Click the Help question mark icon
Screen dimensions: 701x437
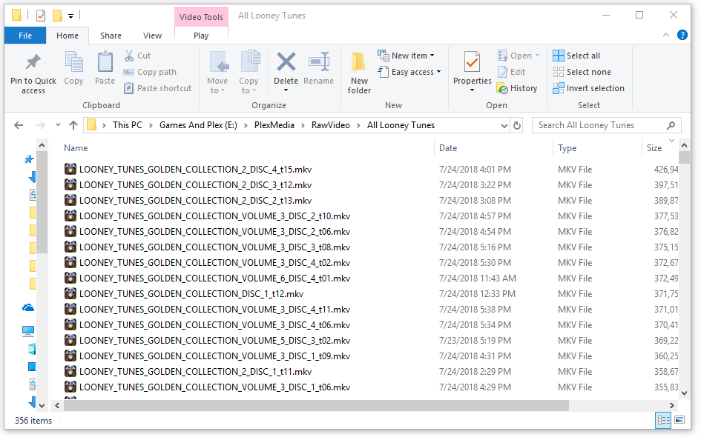coord(682,36)
